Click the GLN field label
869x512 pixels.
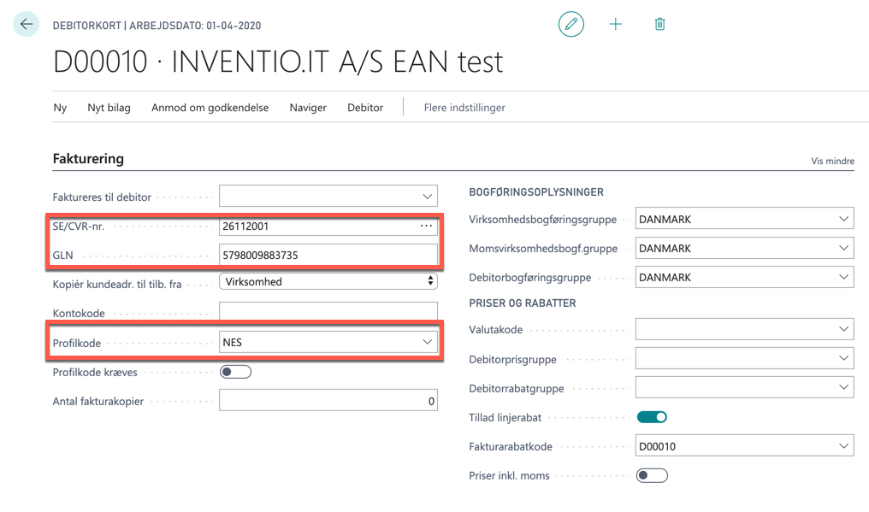pyautogui.click(x=62, y=256)
